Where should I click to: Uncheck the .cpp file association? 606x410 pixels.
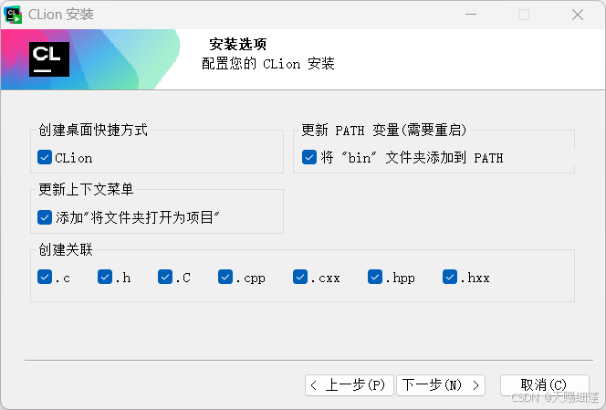225,277
